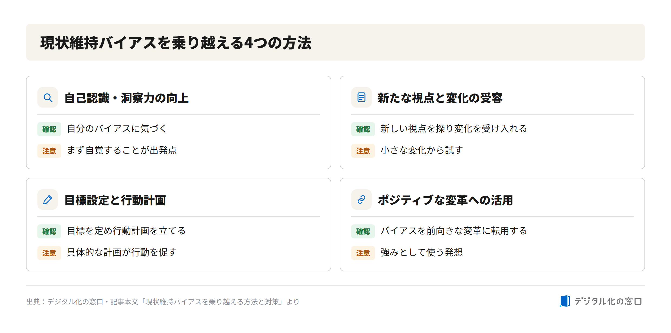Click the chain link icon beside ポジティブな変革への活用
Screen dimensions: 671x333
[x=361, y=200]
